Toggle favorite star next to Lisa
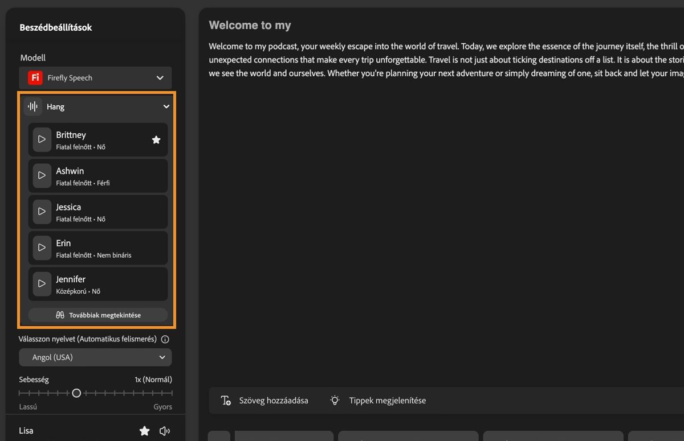The width and height of the screenshot is (684, 441). click(145, 431)
